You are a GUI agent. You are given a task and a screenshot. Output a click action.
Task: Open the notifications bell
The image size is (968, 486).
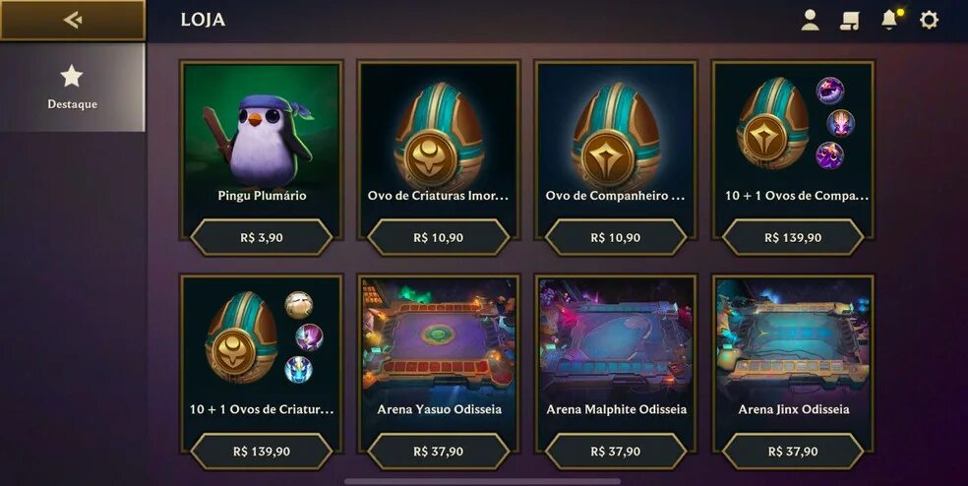coord(889,20)
